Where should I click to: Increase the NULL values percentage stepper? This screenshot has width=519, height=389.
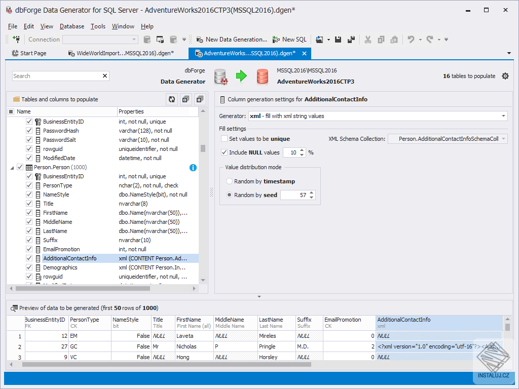(x=302, y=150)
